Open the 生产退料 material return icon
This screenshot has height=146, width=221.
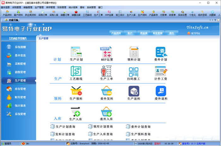pos(134,91)
